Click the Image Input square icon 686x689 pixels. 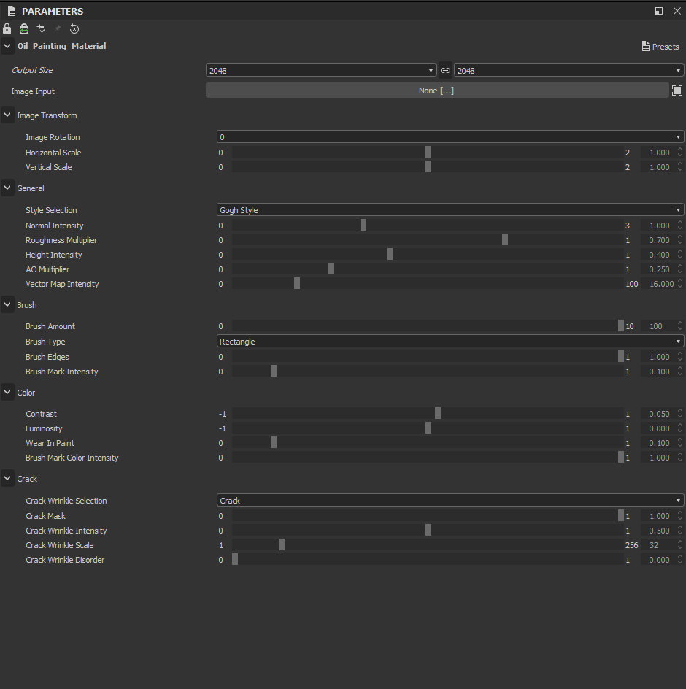(x=677, y=91)
